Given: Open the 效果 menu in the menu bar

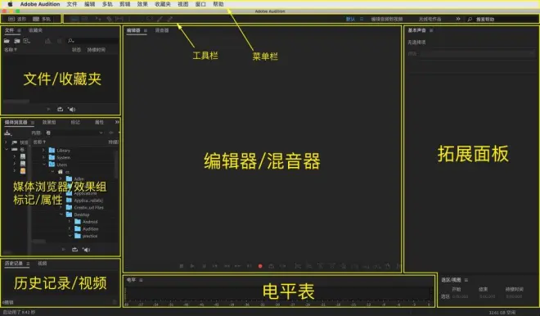Looking at the screenshot, I should tap(142, 4).
